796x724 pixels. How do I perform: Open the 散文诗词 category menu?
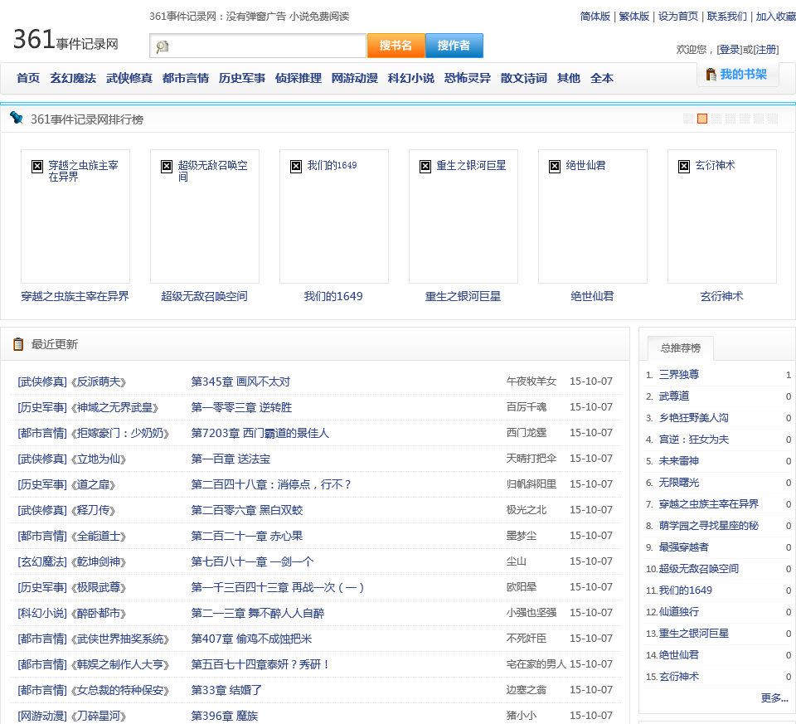(x=524, y=78)
